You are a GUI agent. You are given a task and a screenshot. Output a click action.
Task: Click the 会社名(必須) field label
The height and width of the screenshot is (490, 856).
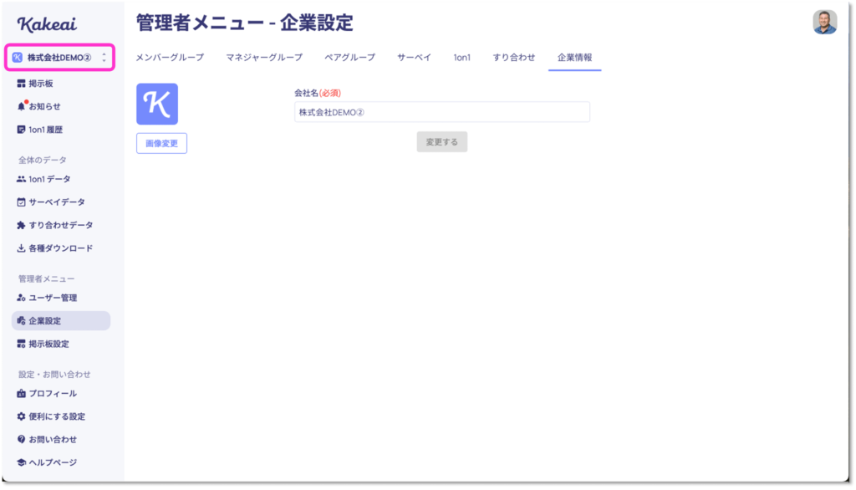pos(318,94)
